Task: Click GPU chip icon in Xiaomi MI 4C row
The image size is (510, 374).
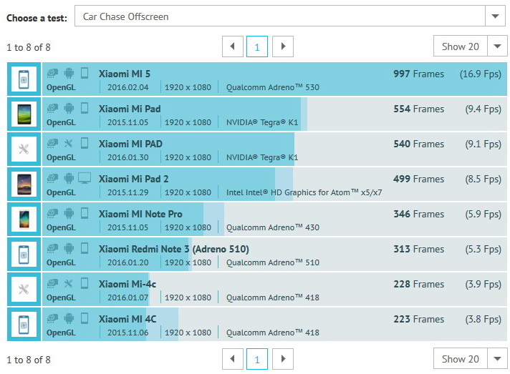Action: pos(52,318)
